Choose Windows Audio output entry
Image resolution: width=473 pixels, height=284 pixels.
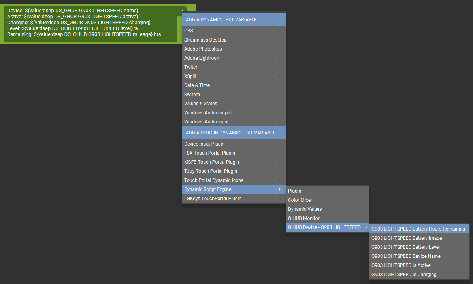(234, 112)
